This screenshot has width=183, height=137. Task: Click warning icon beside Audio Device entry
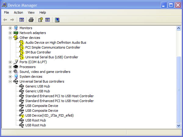[x=22, y=43]
